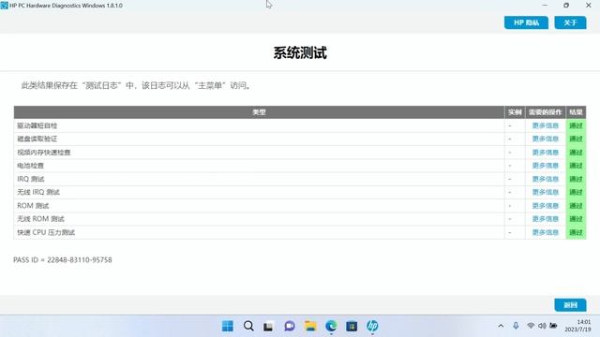
Task: Open the Wi-Fi network tray icon
Action: [531, 326]
